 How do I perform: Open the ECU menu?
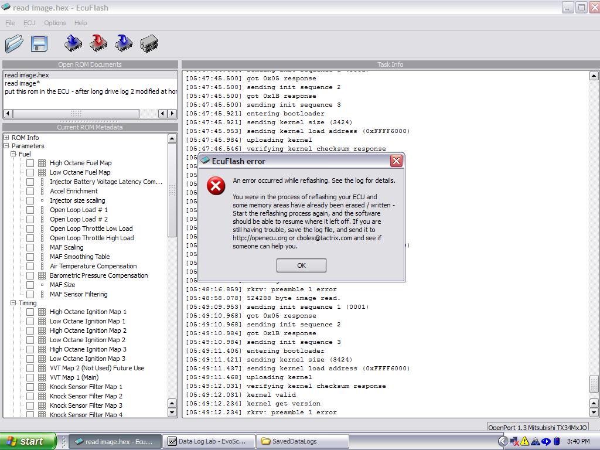tap(29, 23)
